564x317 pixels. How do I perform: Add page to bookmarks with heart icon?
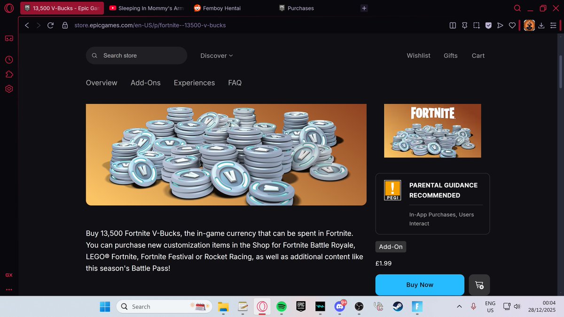(512, 25)
